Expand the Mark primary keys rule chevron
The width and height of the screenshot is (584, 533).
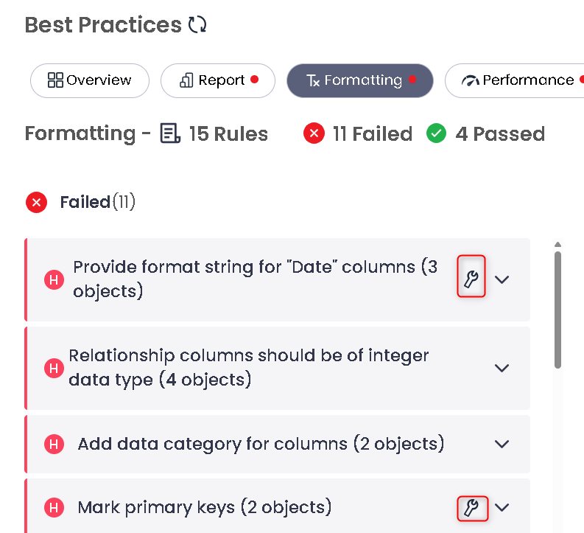[x=502, y=507]
